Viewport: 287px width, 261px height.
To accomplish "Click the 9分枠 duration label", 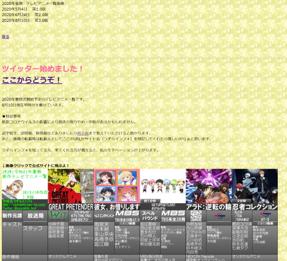I will 241,201.
